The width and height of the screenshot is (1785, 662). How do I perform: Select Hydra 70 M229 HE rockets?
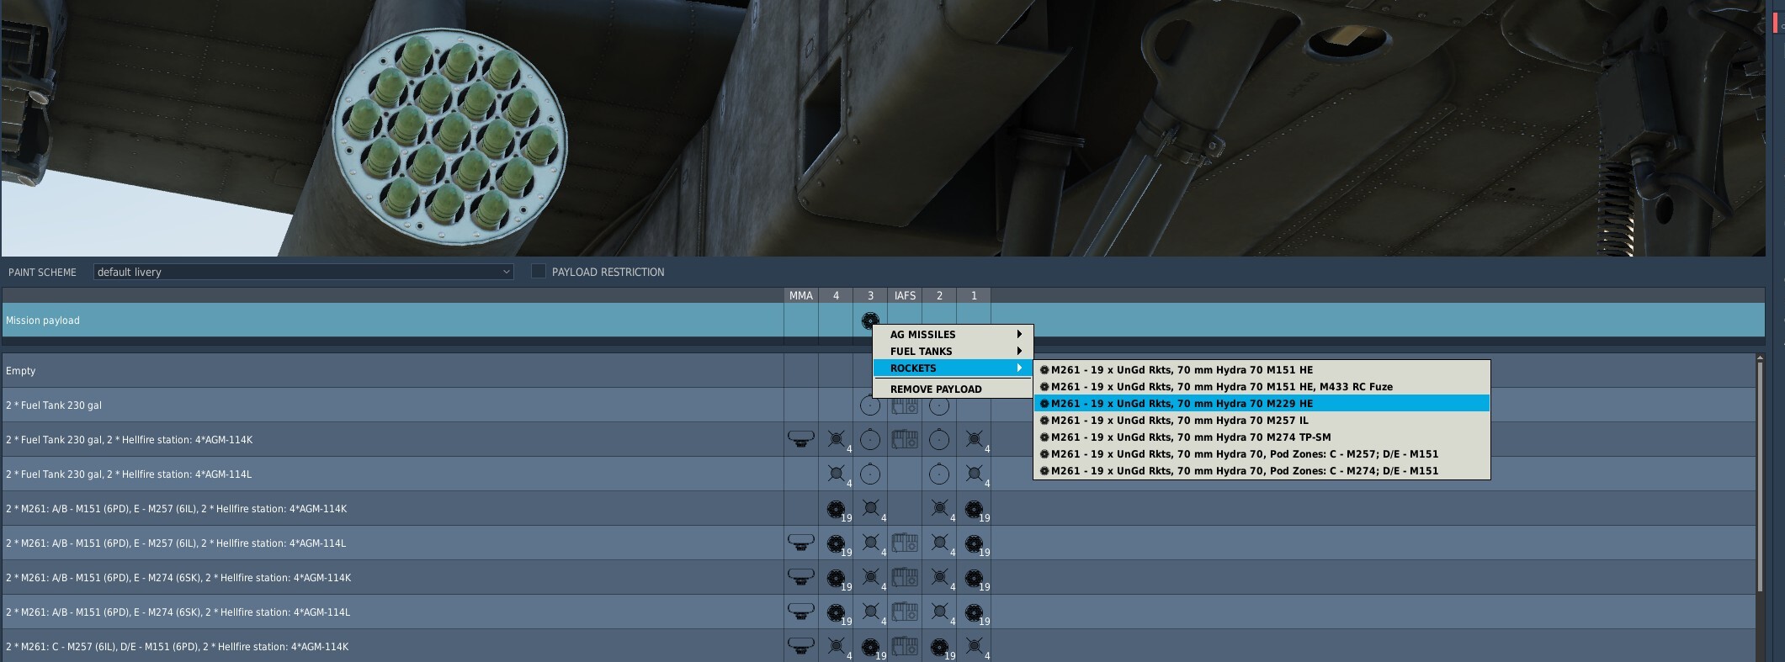(1262, 403)
